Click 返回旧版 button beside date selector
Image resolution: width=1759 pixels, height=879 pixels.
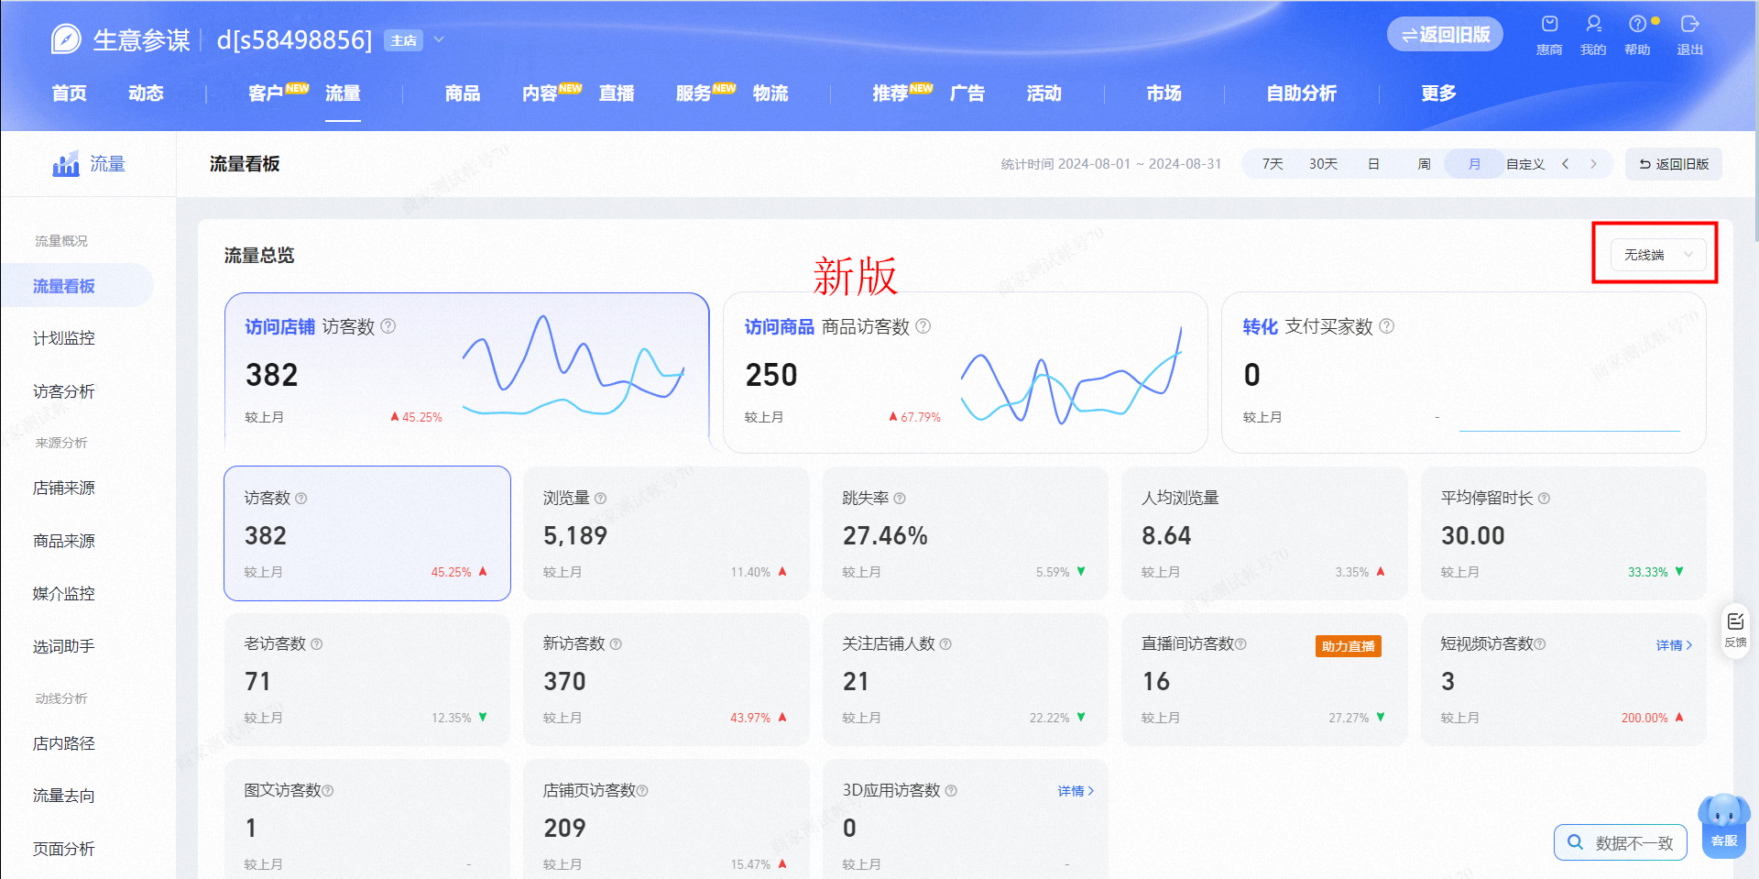[1674, 164]
